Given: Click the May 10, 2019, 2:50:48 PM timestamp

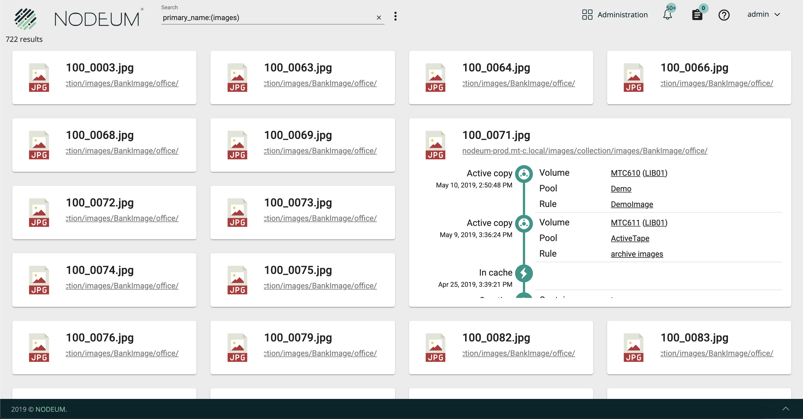Looking at the screenshot, I should 474,185.
